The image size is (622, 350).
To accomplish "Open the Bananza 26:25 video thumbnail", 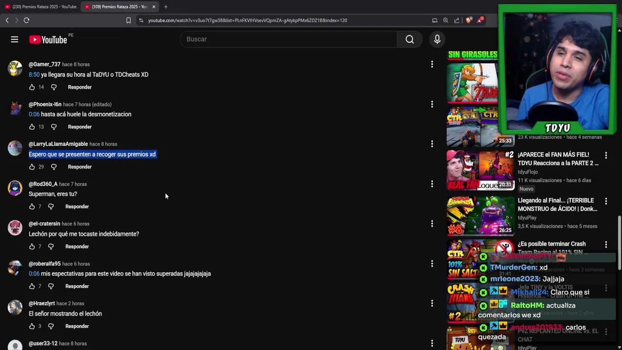I will click(480, 215).
